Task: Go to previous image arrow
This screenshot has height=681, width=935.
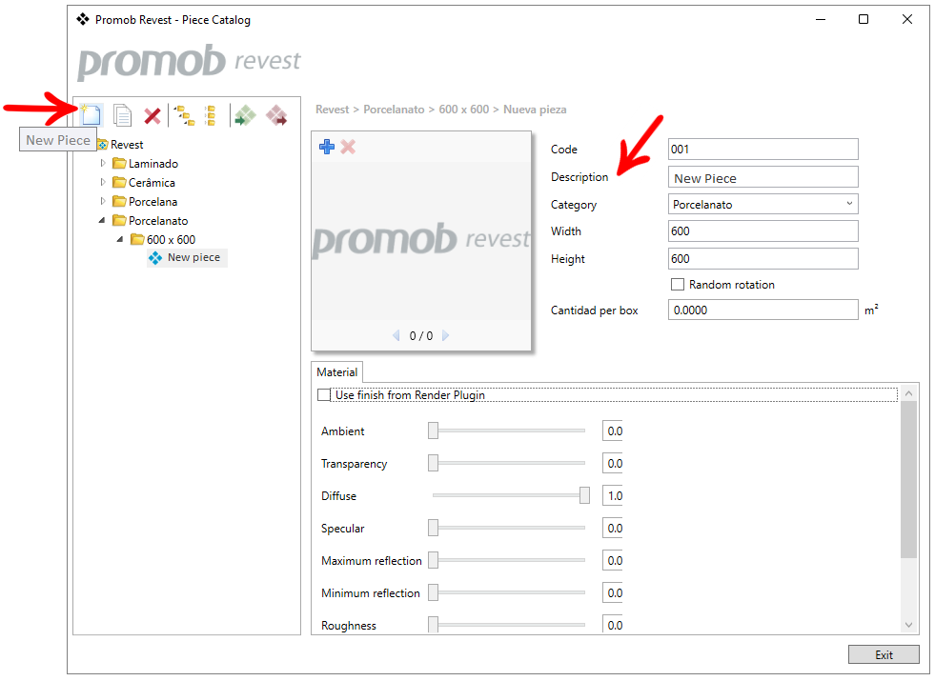Action: pyautogui.click(x=396, y=335)
